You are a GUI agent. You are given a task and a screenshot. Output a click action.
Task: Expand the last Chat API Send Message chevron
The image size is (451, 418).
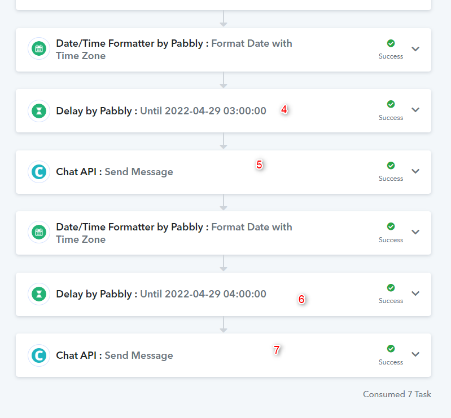415,354
